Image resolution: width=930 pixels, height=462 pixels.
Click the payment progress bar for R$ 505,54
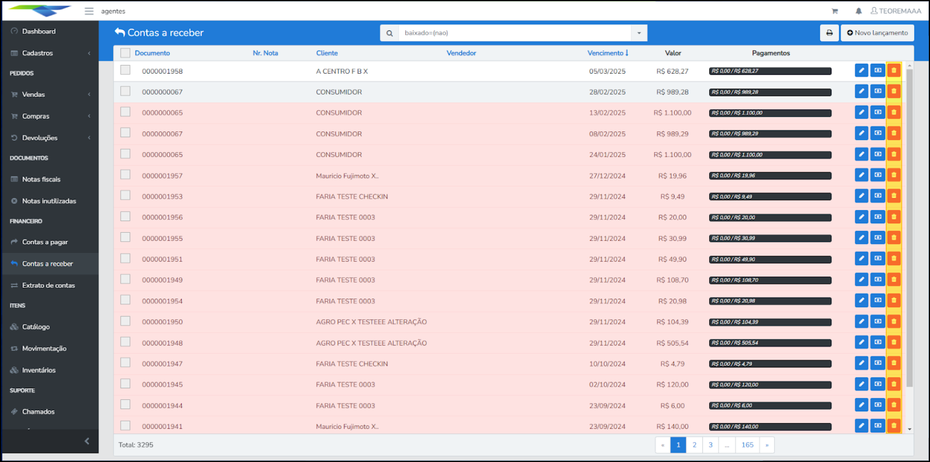[x=770, y=343]
